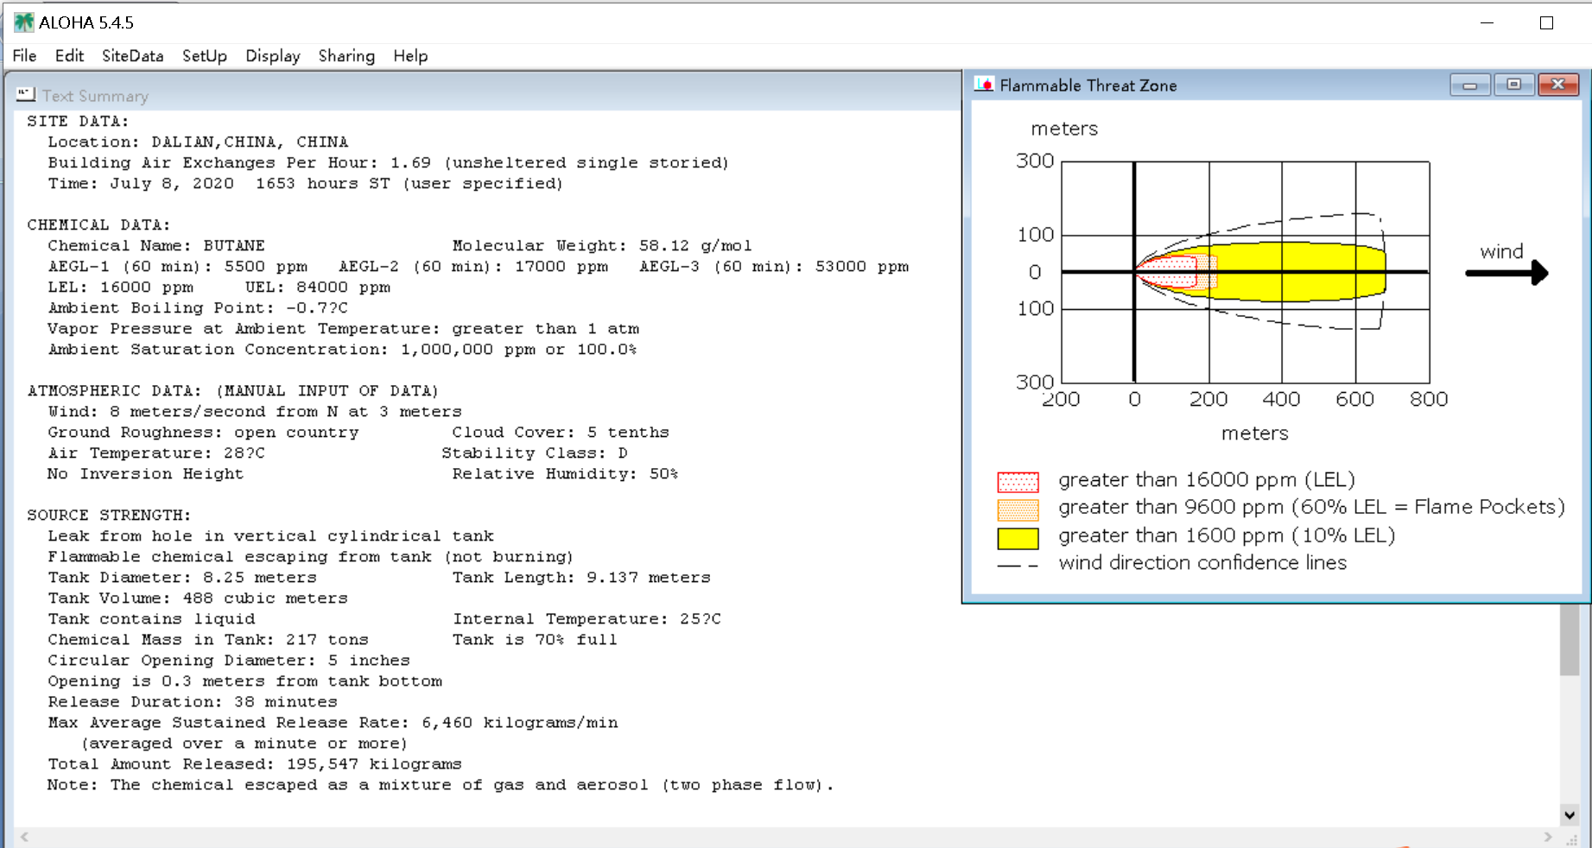Click 'greater than 1600 ppm (10% LEL)' label

point(1227,536)
